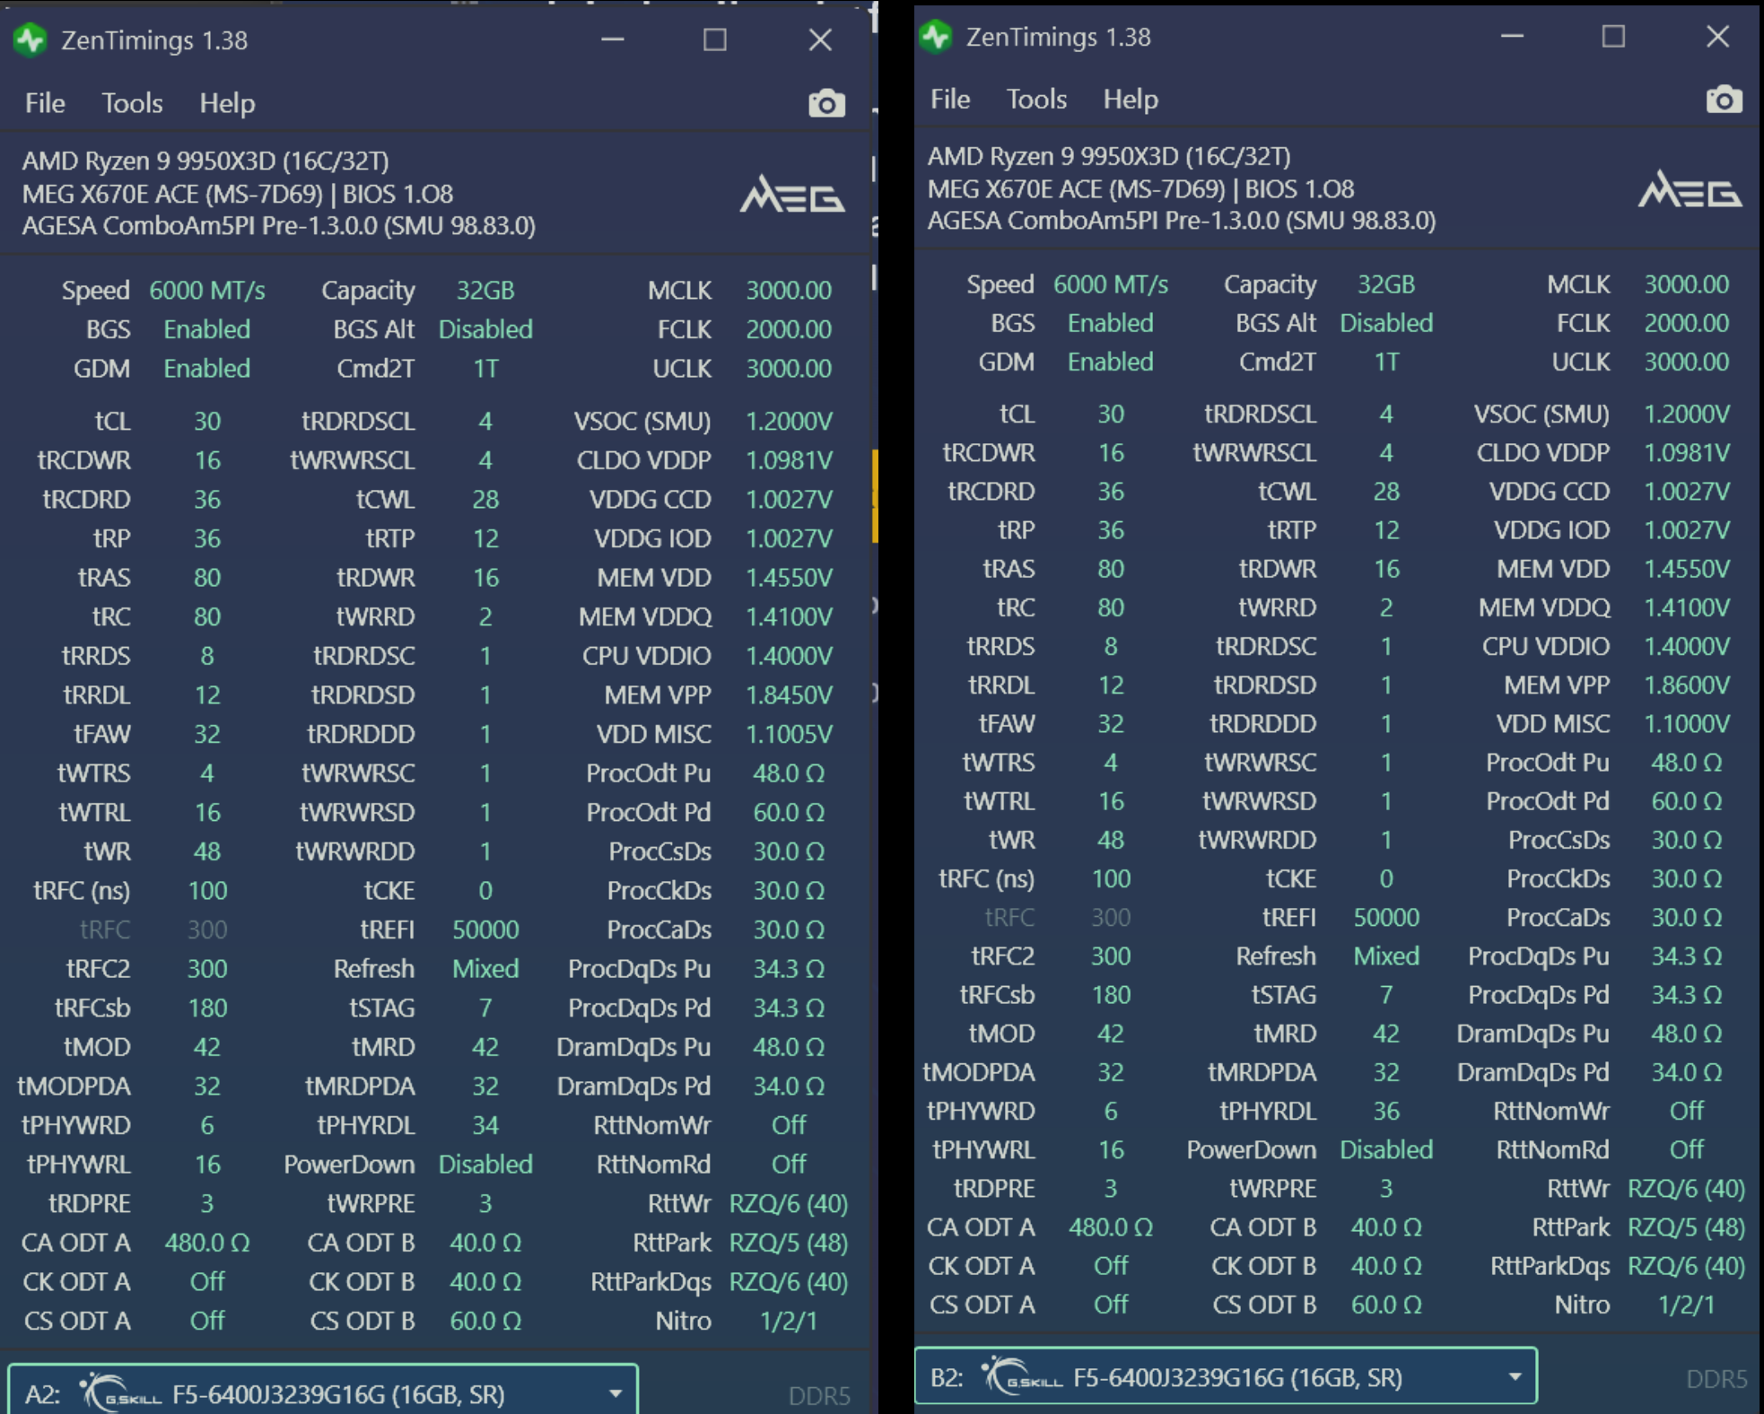Click VSOC (SMU) value 1.2000V in left window

click(x=789, y=422)
